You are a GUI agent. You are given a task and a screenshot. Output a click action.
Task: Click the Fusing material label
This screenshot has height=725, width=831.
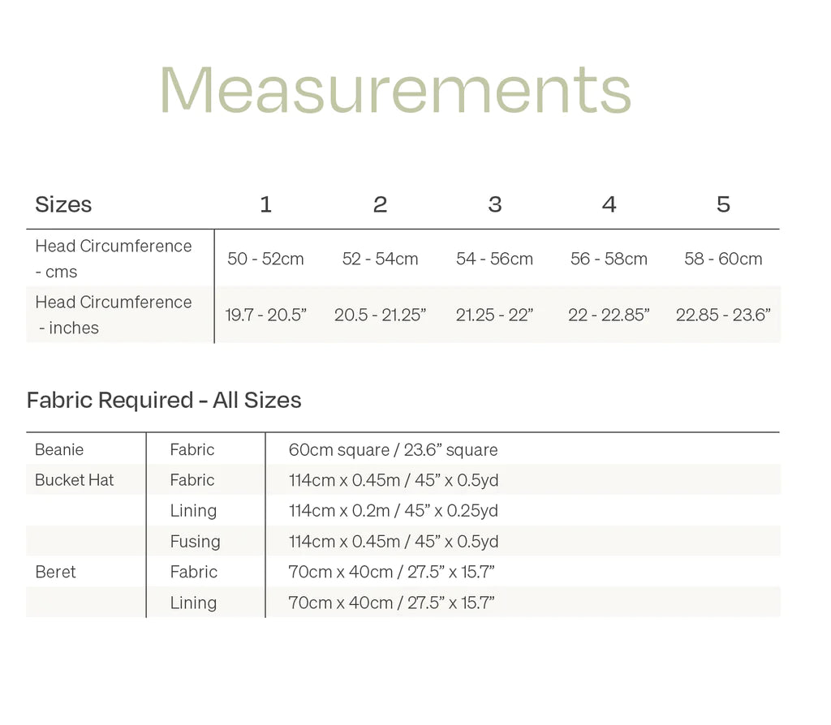tap(195, 542)
